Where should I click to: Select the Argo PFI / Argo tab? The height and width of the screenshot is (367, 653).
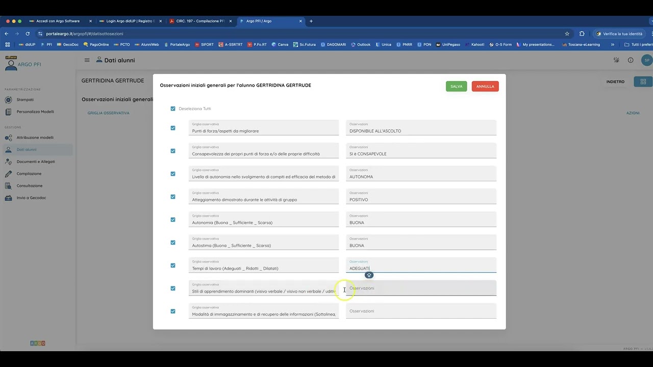point(270,21)
